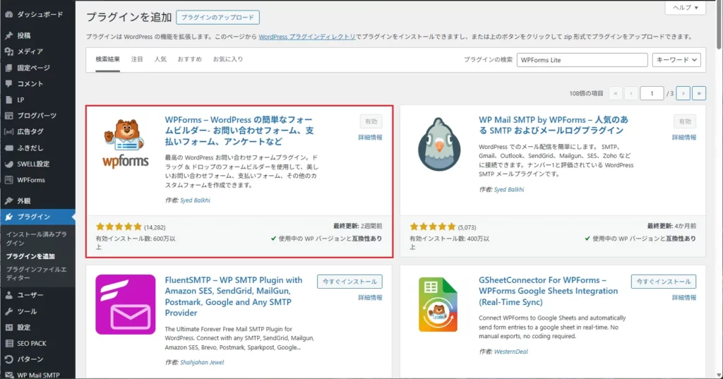Click the 固定ページ icon

(8, 68)
